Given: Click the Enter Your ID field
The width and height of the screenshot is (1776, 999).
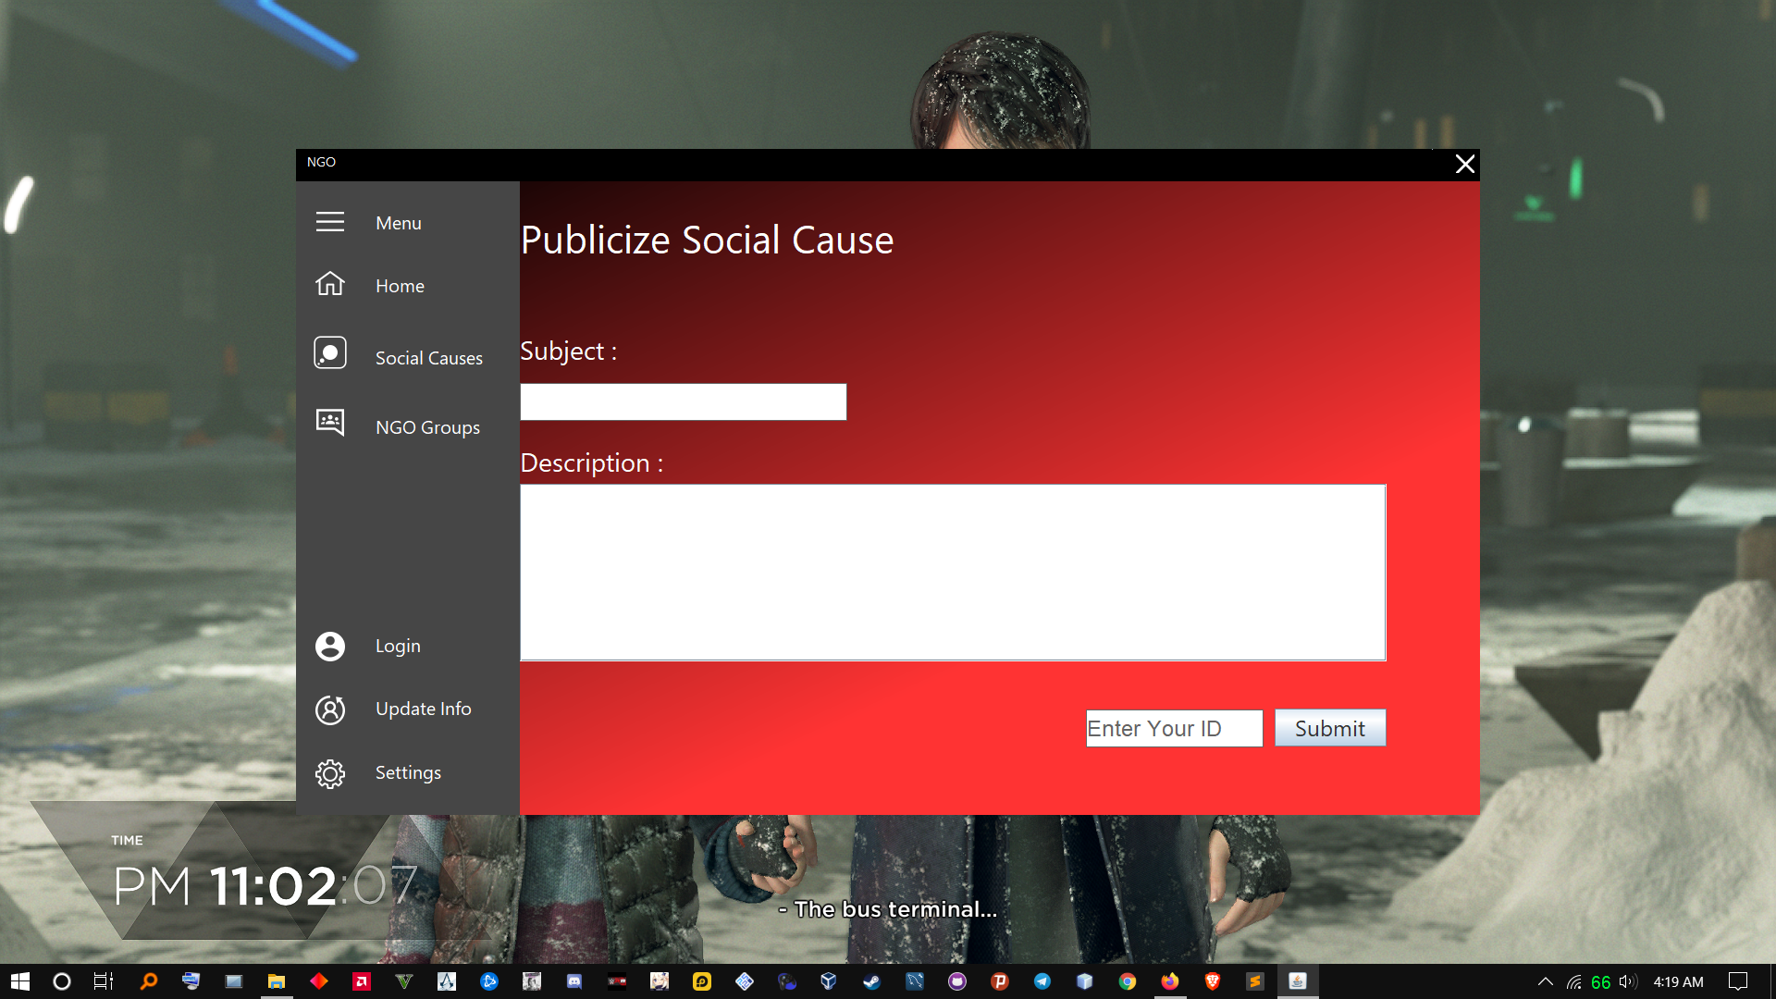Looking at the screenshot, I should point(1173,728).
